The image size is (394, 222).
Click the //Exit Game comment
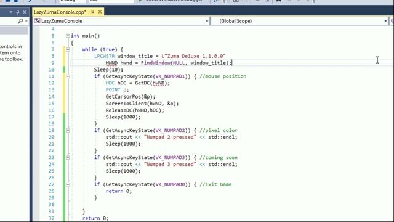click(215, 184)
